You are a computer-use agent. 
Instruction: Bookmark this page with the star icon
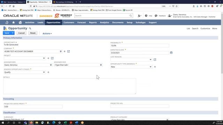177,6
